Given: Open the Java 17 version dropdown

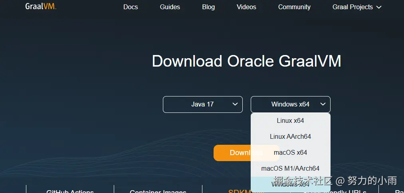Looking at the screenshot, I should 203,104.
